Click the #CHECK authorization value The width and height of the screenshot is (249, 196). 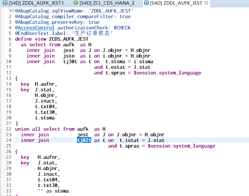point(122,28)
